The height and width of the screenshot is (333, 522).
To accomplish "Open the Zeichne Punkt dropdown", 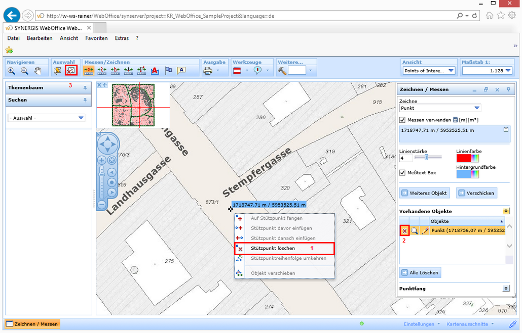I will tap(476, 108).
